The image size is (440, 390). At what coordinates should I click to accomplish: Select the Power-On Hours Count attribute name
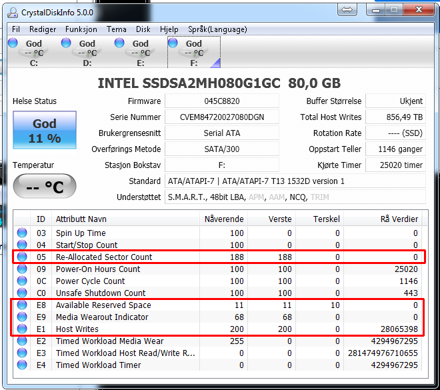click(x=98, y=269)
